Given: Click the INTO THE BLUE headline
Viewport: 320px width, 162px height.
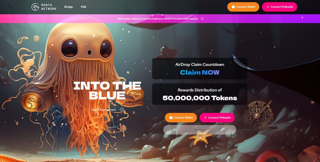Looking at the screenshot, I should (107, 91).
